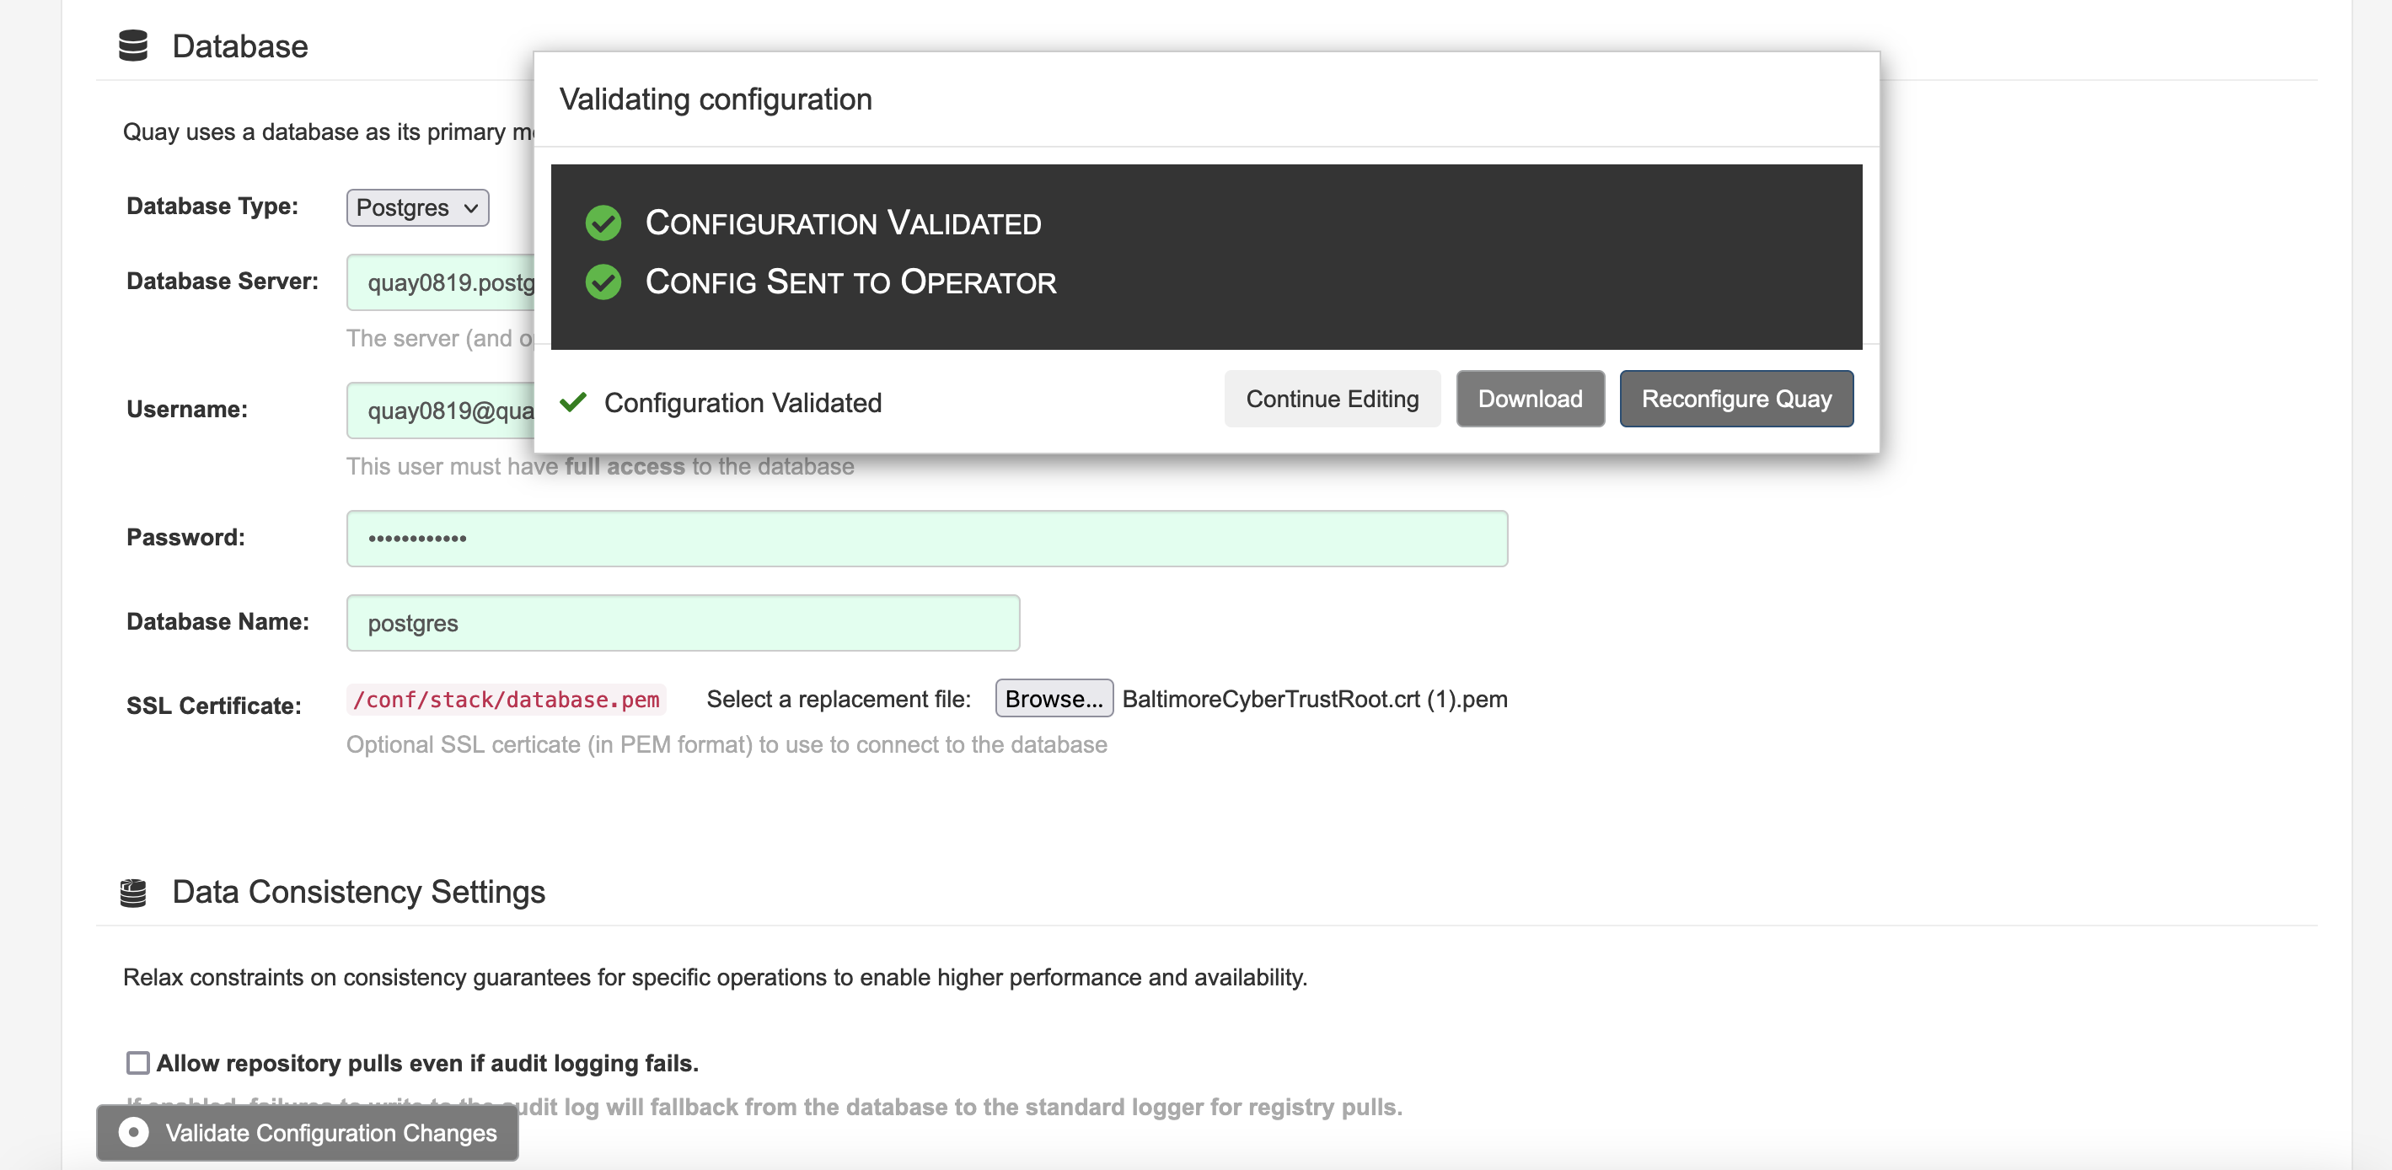This screenshot has width=2392, height=1170.
Task: Click the Database Server input field
Action: (x=440, y=282)
